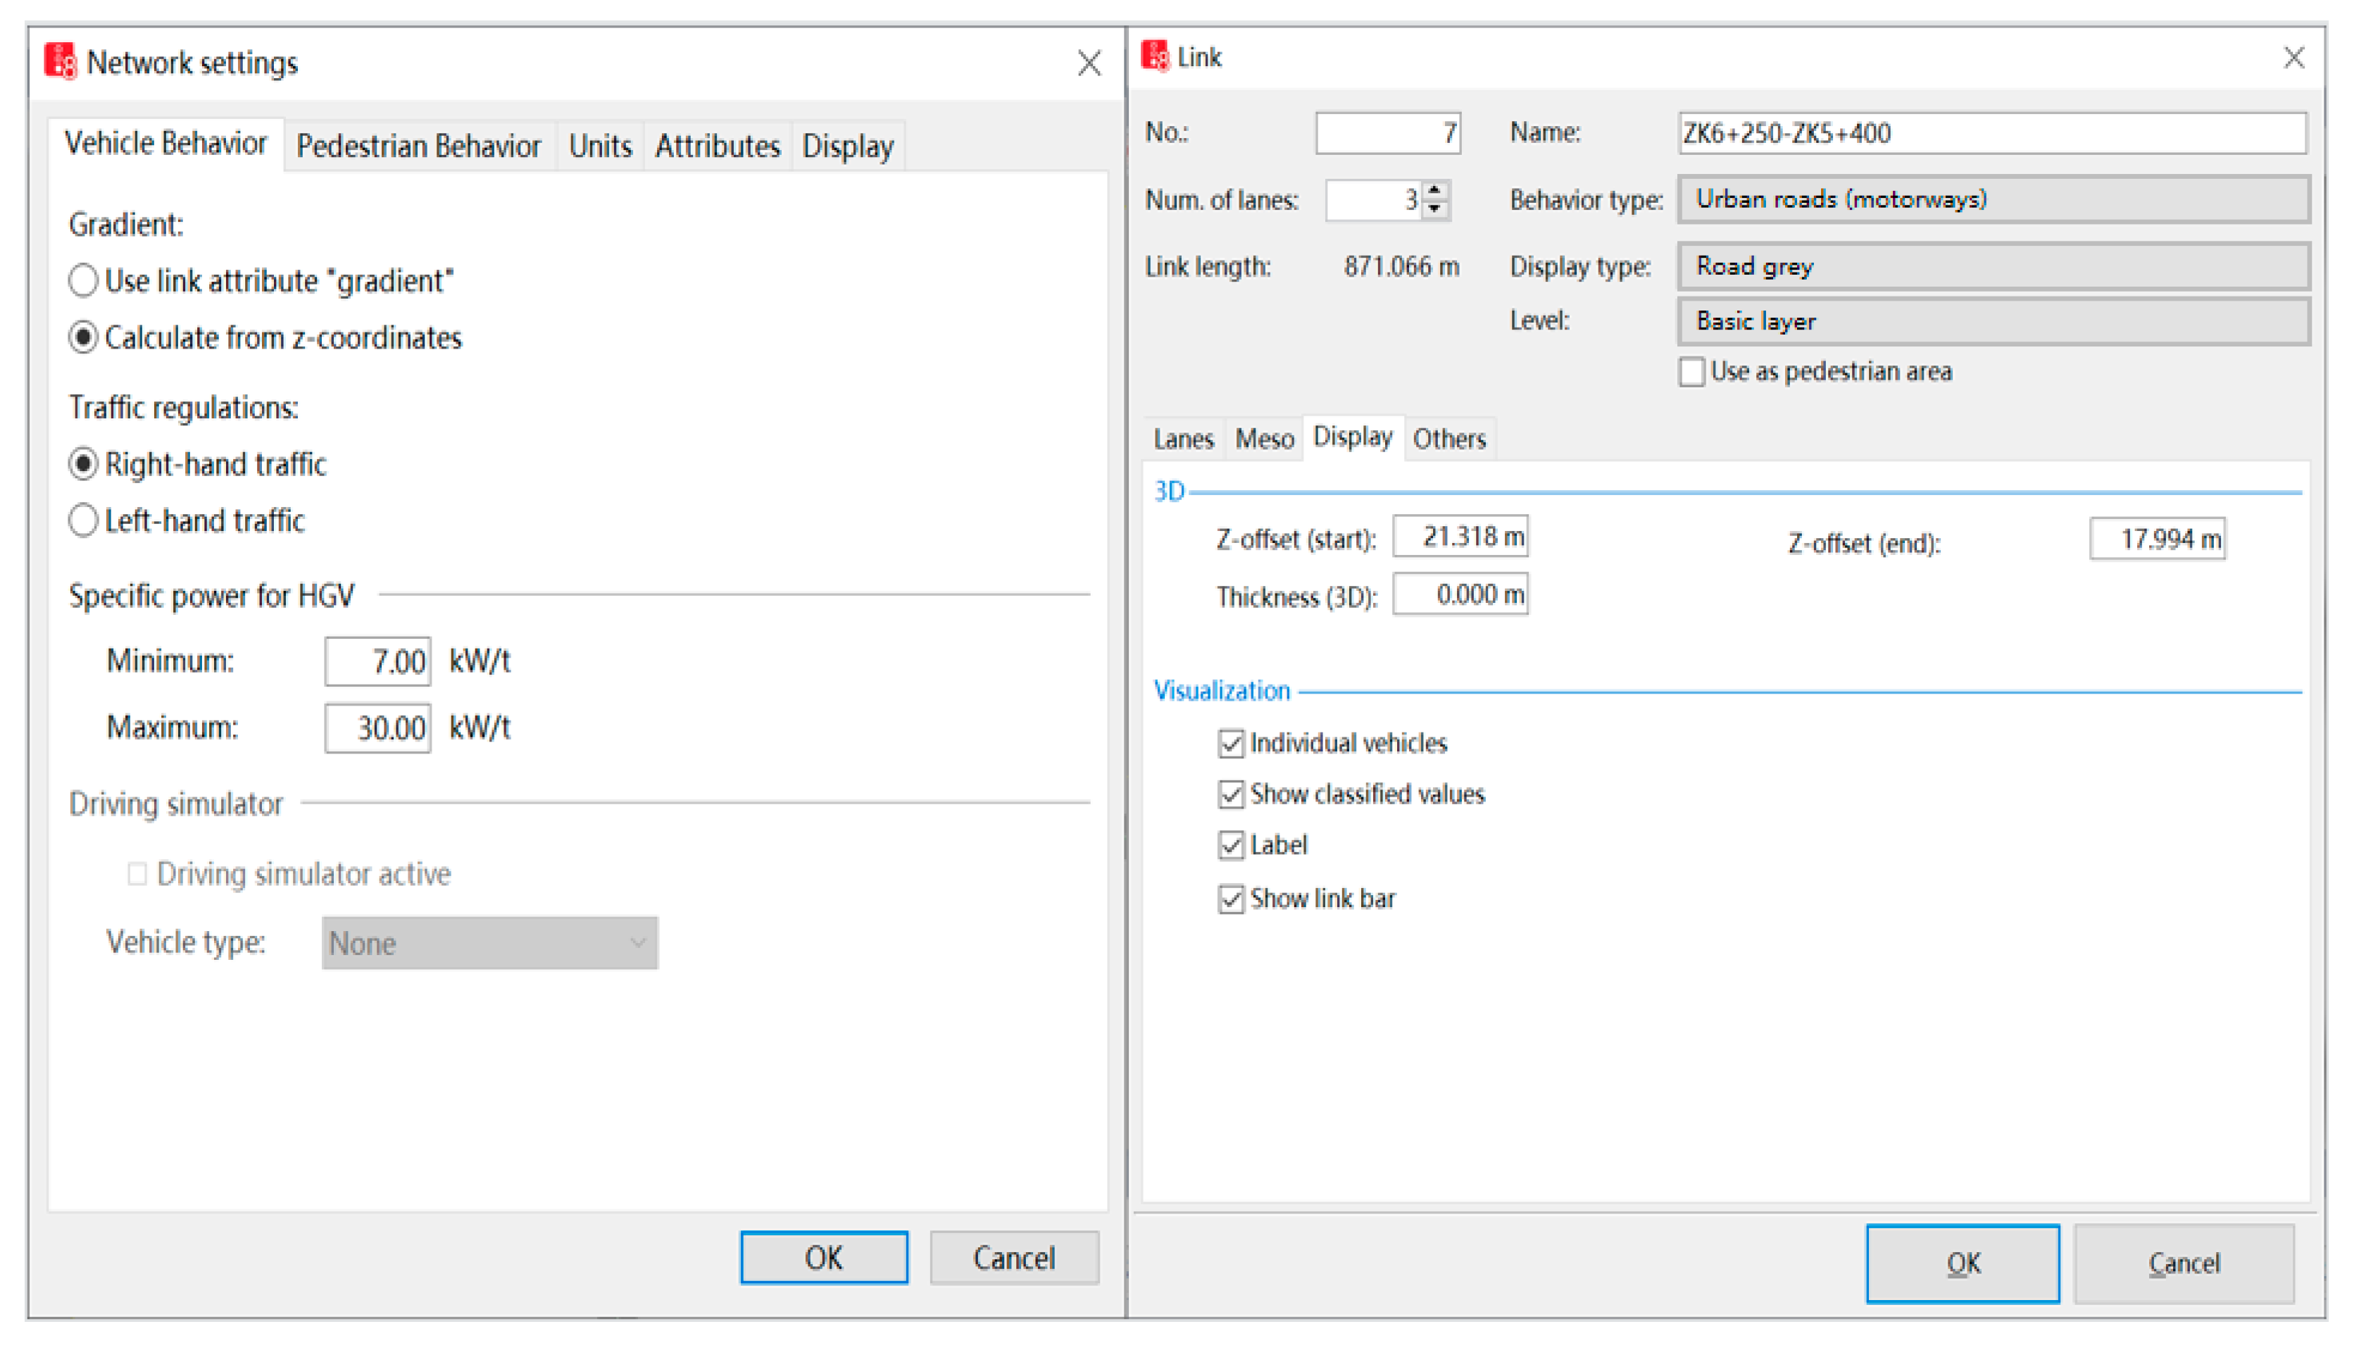The width and height of the screenshot is (2359, 1355).
Task: Decrease number of lanes with down arrow
Action: 1435,209
